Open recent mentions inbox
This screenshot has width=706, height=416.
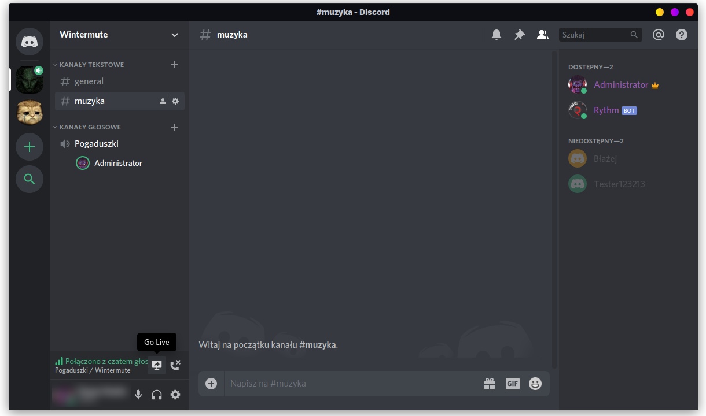click(x=659, y=35)
